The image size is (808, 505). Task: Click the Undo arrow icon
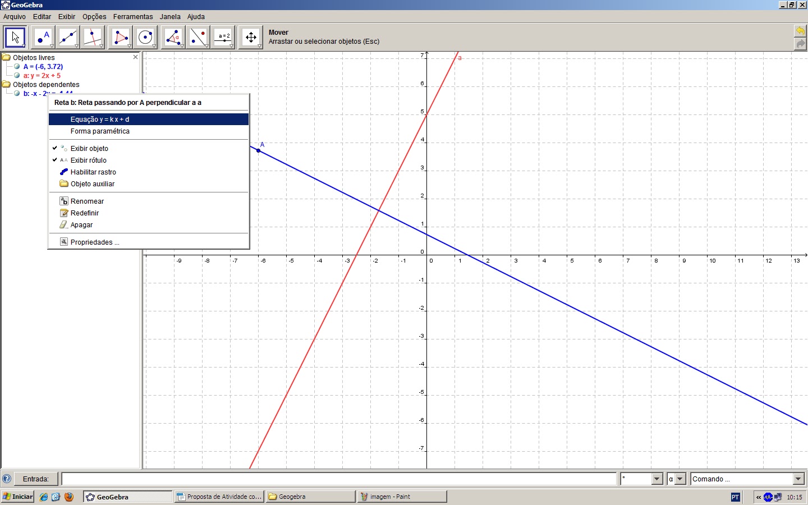800,31
